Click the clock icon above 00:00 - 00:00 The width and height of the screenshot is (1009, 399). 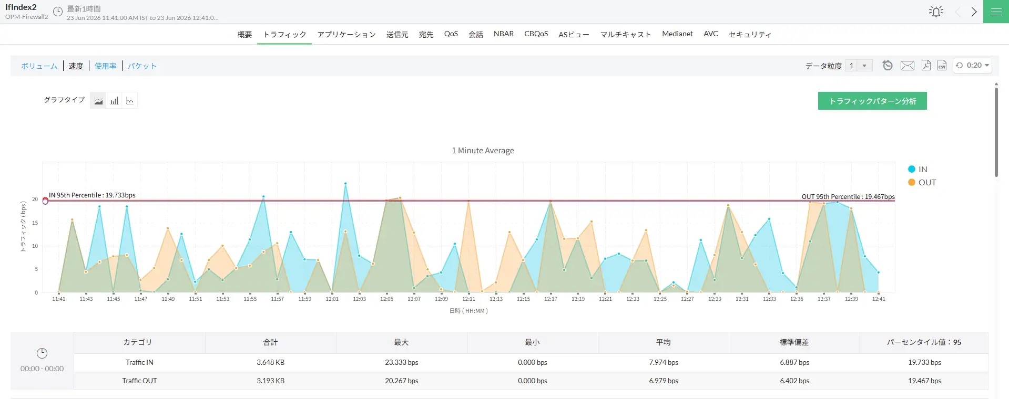point(42,353)
